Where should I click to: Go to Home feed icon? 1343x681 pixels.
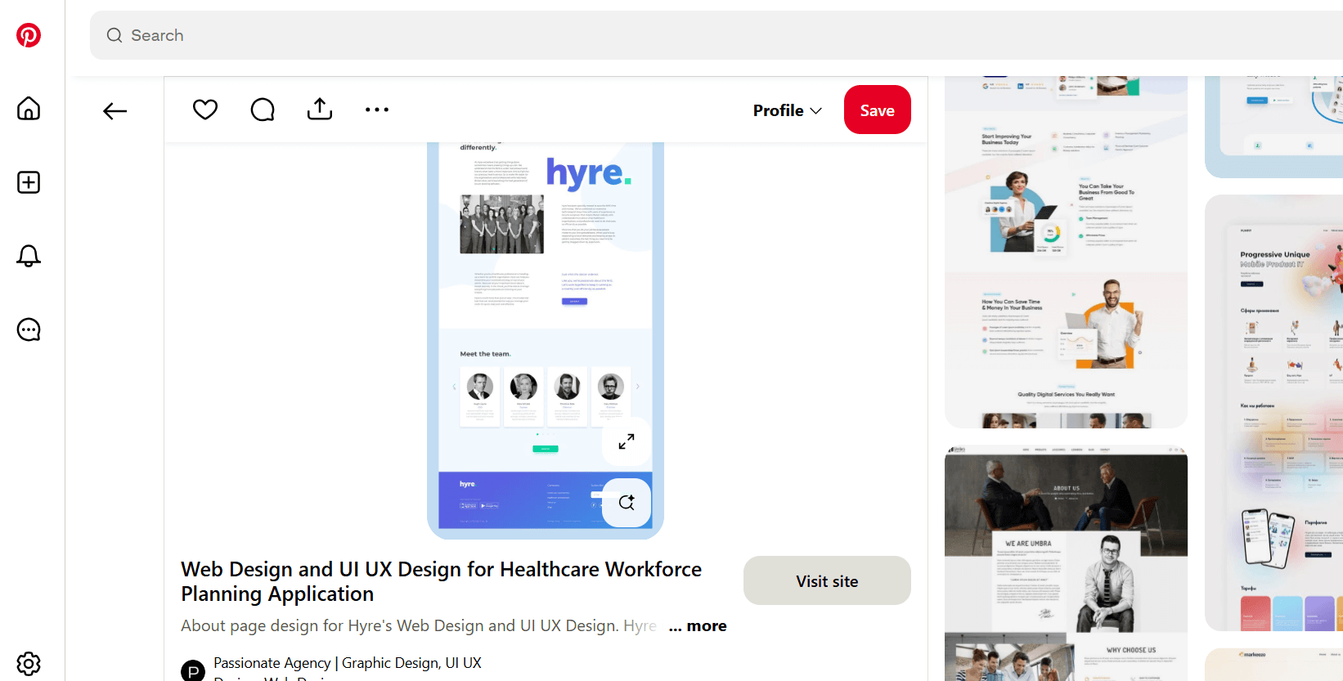29,109
